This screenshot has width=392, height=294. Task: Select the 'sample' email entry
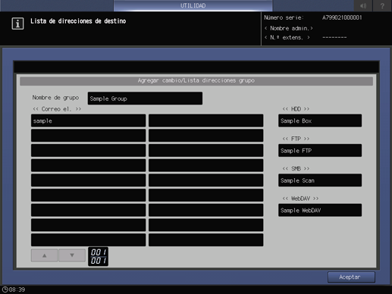click(x=89, y=120)
